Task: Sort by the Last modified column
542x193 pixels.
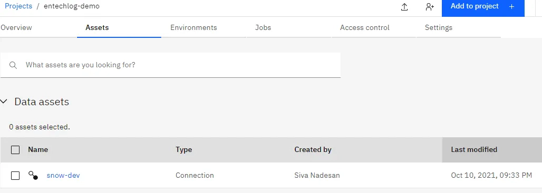Action: (474, 149)
